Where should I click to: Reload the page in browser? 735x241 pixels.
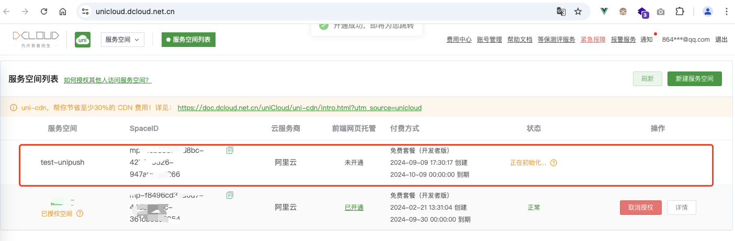click(44, 11)
